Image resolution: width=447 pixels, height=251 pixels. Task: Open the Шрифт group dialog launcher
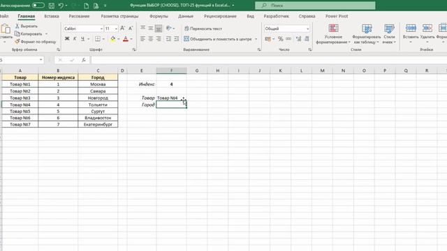(x=134, y=50)
